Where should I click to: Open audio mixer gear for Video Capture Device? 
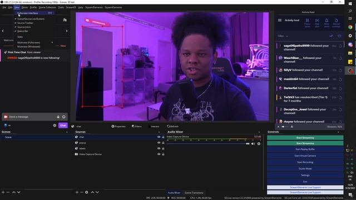pyautogui.click(x=259, y=144)
